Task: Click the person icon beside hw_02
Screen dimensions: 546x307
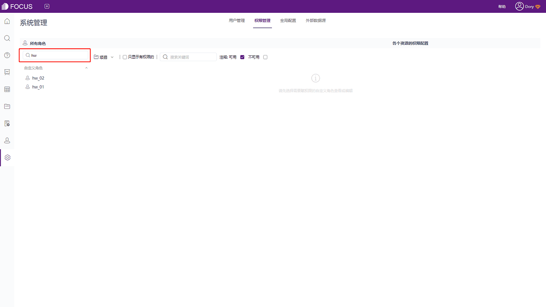Action: click(x=28, y=78)
